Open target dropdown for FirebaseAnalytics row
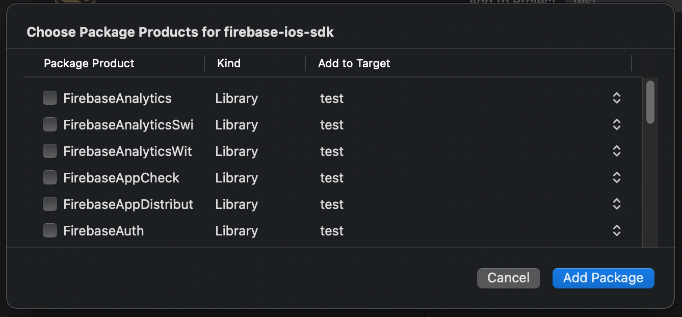The width and height of the screenshot is (682, 317). click(616, 98)
